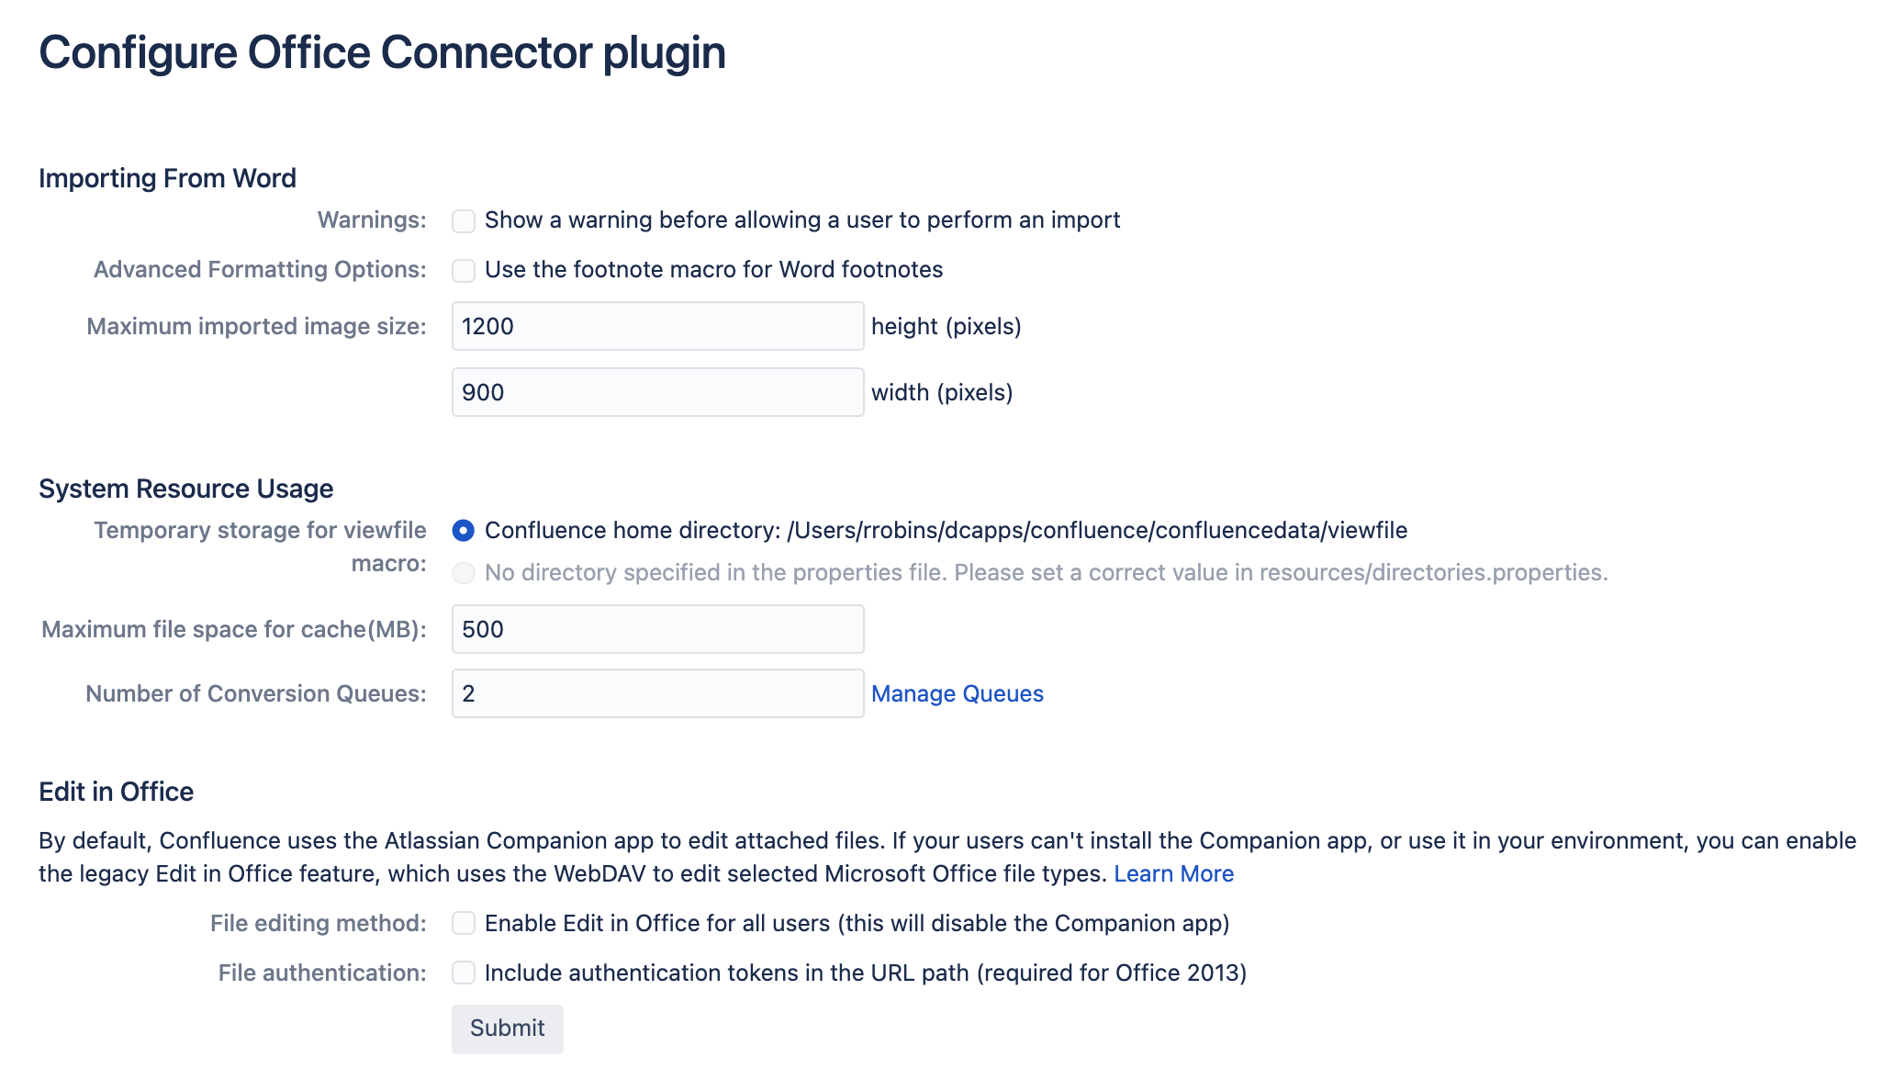Click the Importing From Word heading
The width and height of the screenshot is (1882, 1091).
[167, 178]
